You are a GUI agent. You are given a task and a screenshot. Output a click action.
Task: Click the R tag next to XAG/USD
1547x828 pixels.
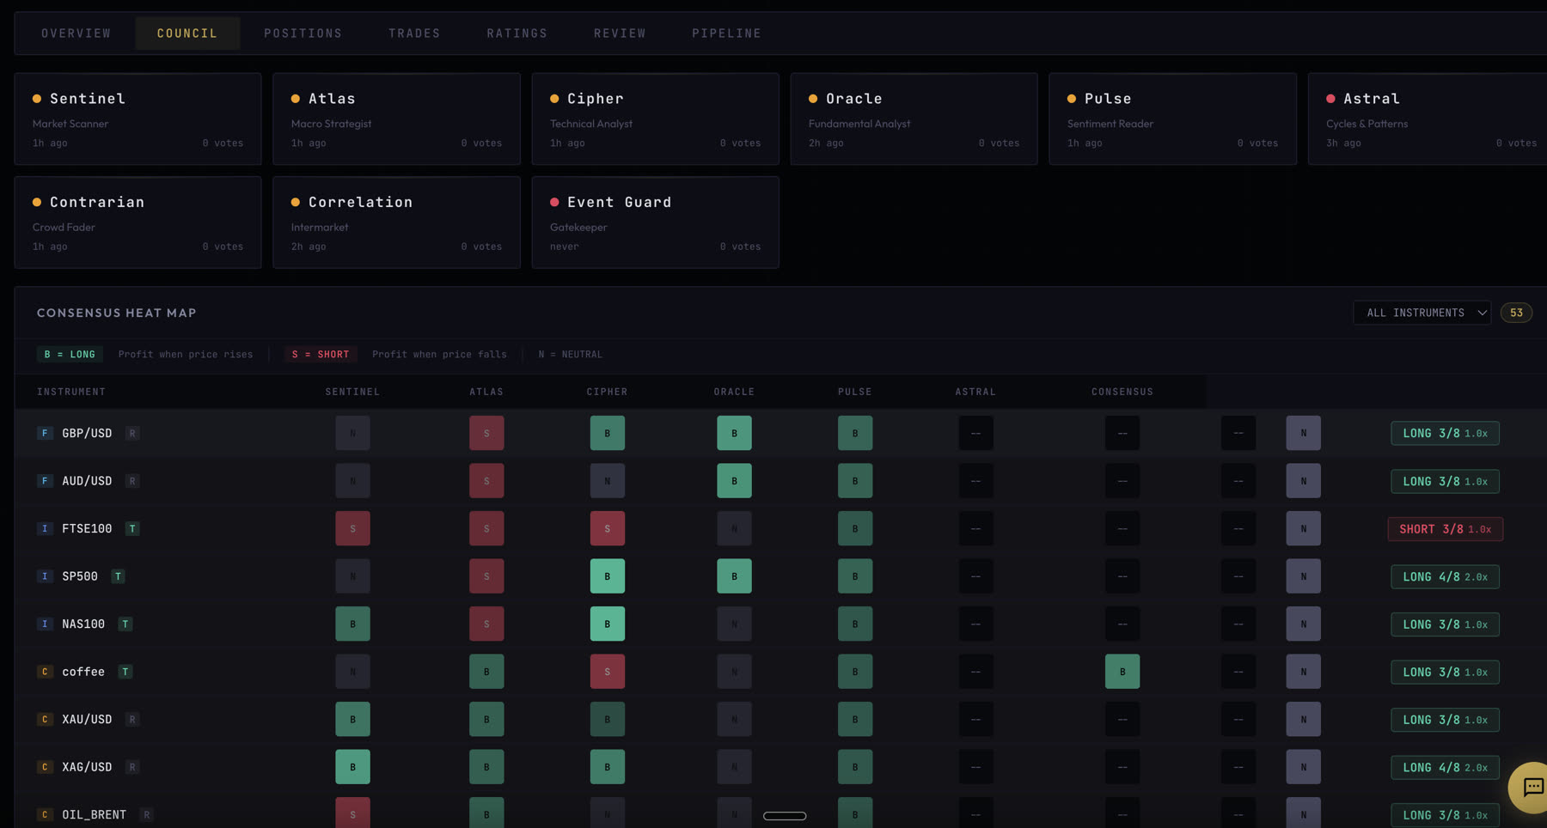tap(132, 767)
